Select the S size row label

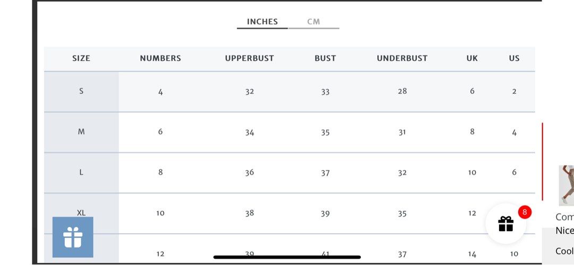pyautogui.click(x=81, y=91)
